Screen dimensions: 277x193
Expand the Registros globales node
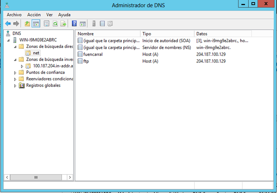pos(15,86)
